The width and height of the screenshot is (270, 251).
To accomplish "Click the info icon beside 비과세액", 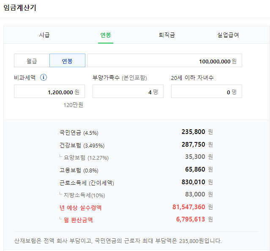I will point(44,77).
